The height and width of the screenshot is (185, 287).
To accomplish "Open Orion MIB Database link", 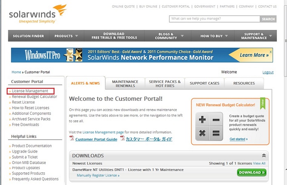I will (29, 163).
